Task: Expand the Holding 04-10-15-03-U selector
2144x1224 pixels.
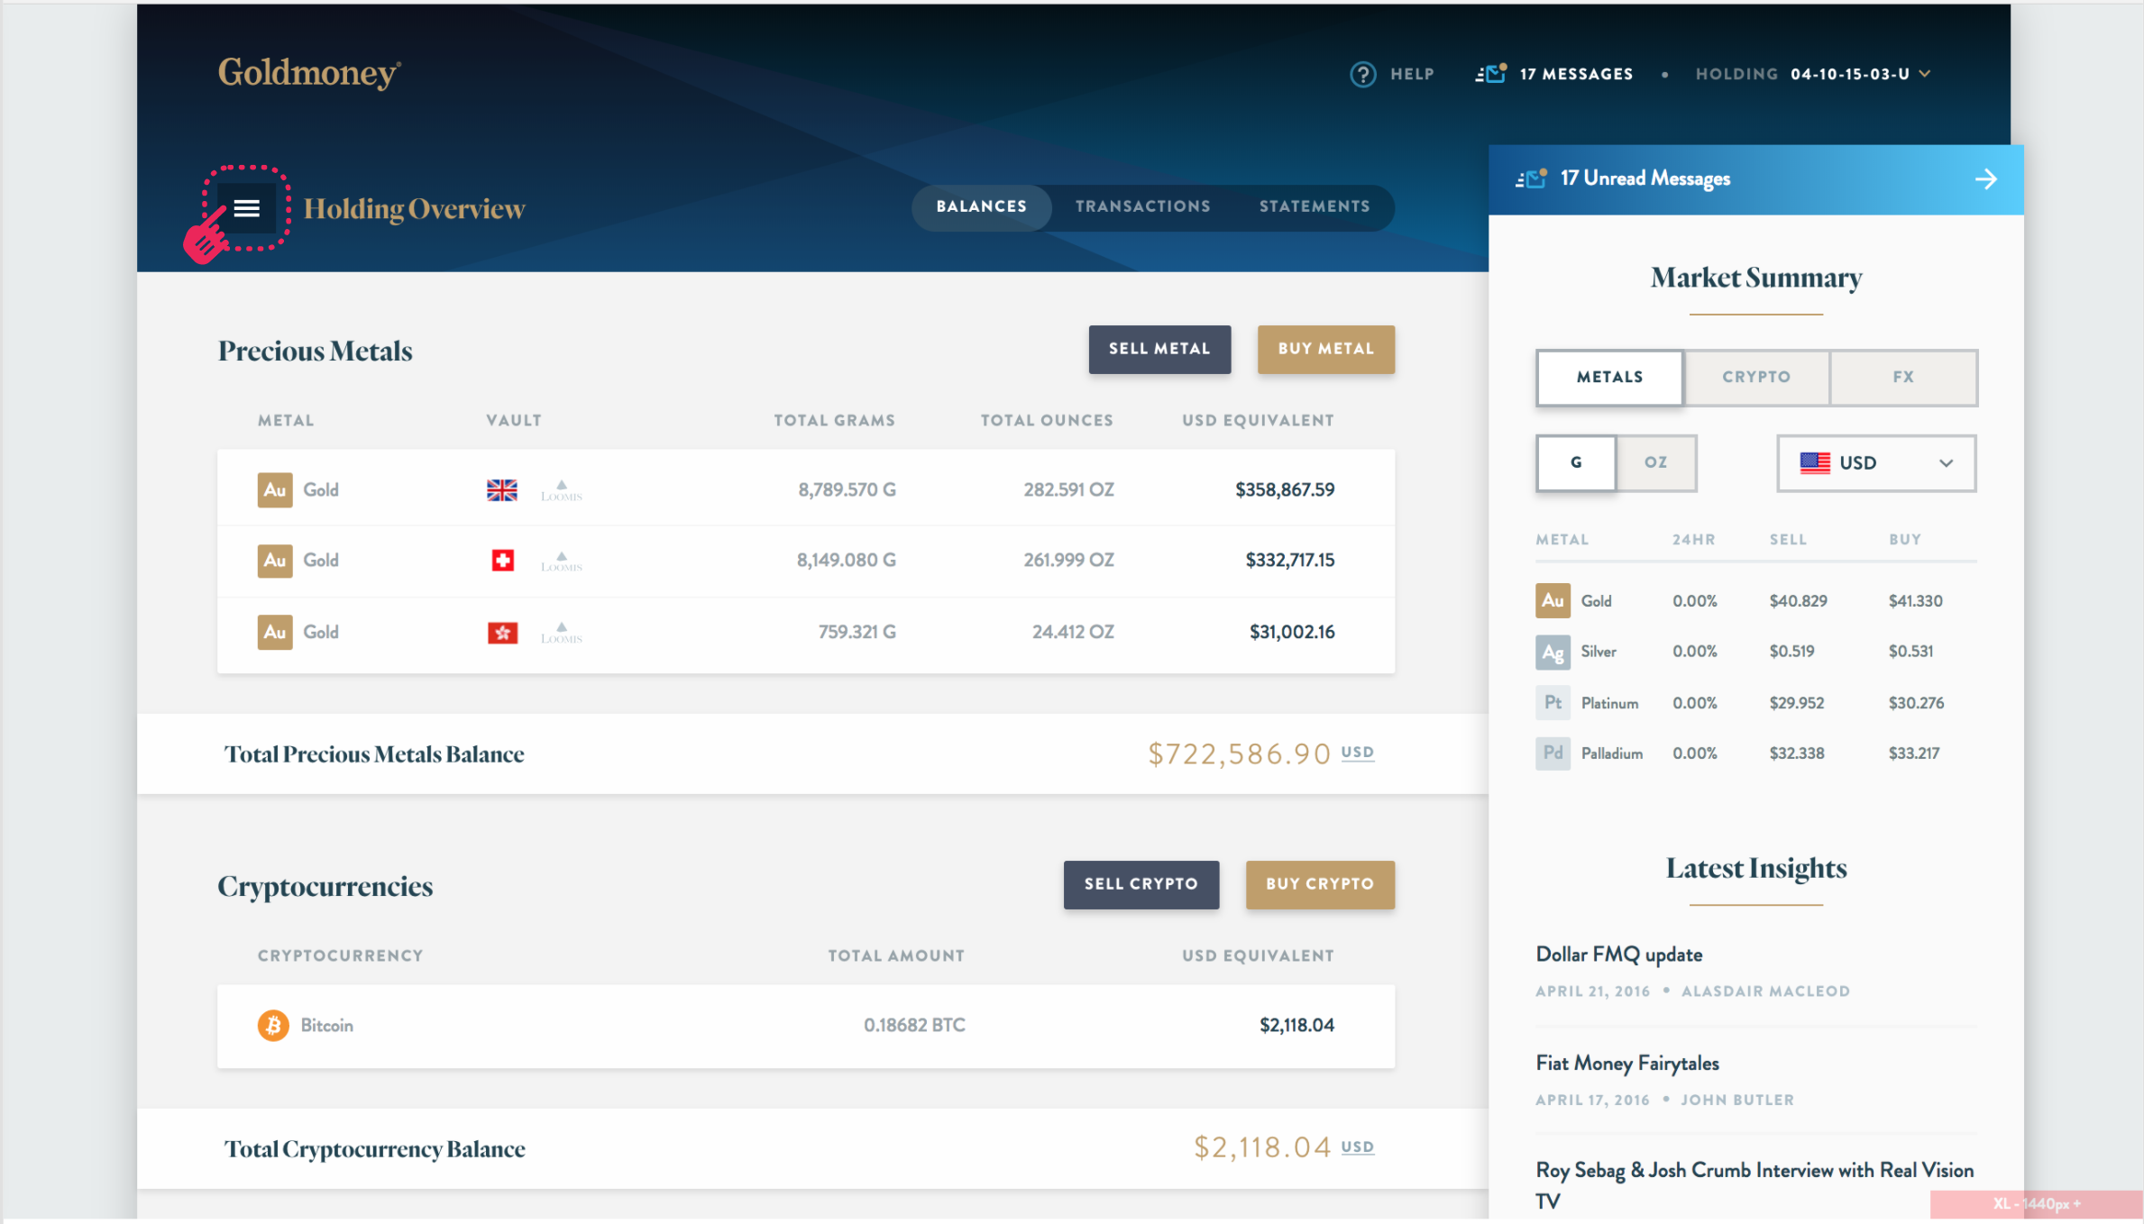Action: coord(1813,74)
